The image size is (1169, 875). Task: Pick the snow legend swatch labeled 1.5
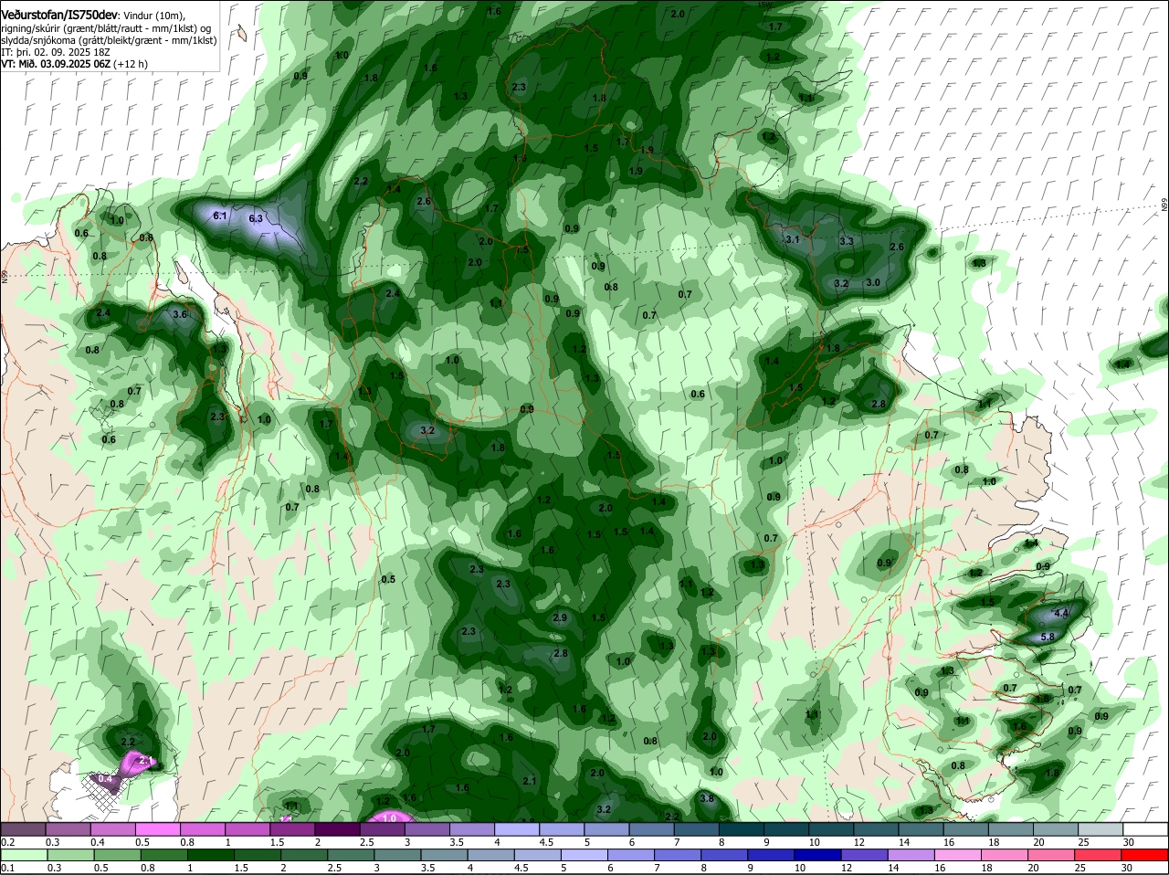click(292, 829)
